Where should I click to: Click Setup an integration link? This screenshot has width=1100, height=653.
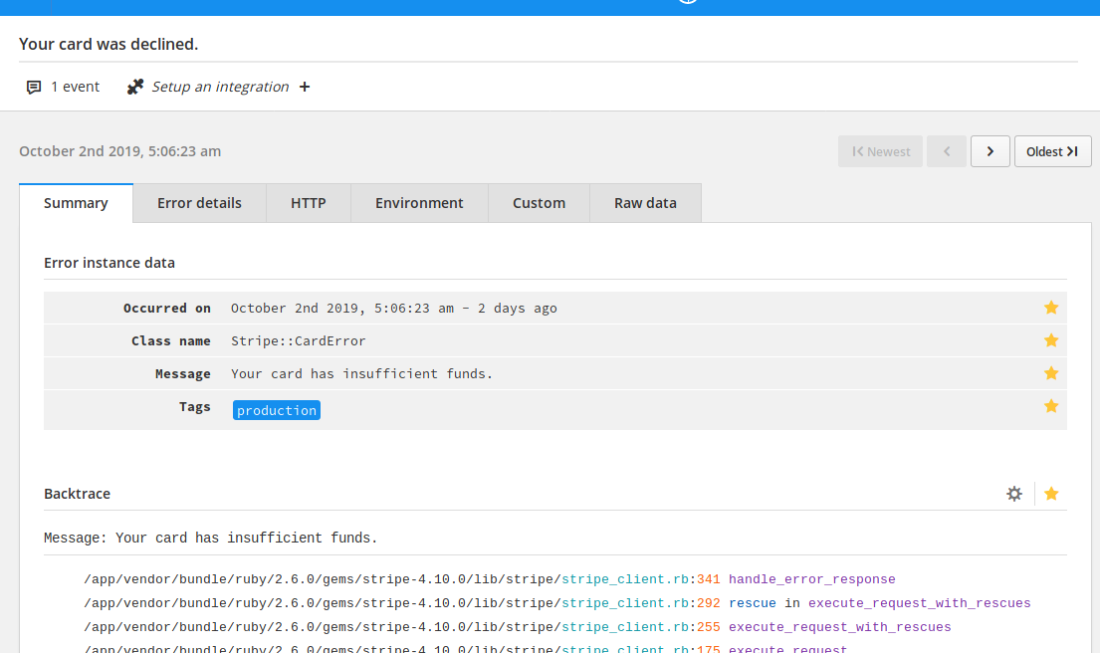220,88
